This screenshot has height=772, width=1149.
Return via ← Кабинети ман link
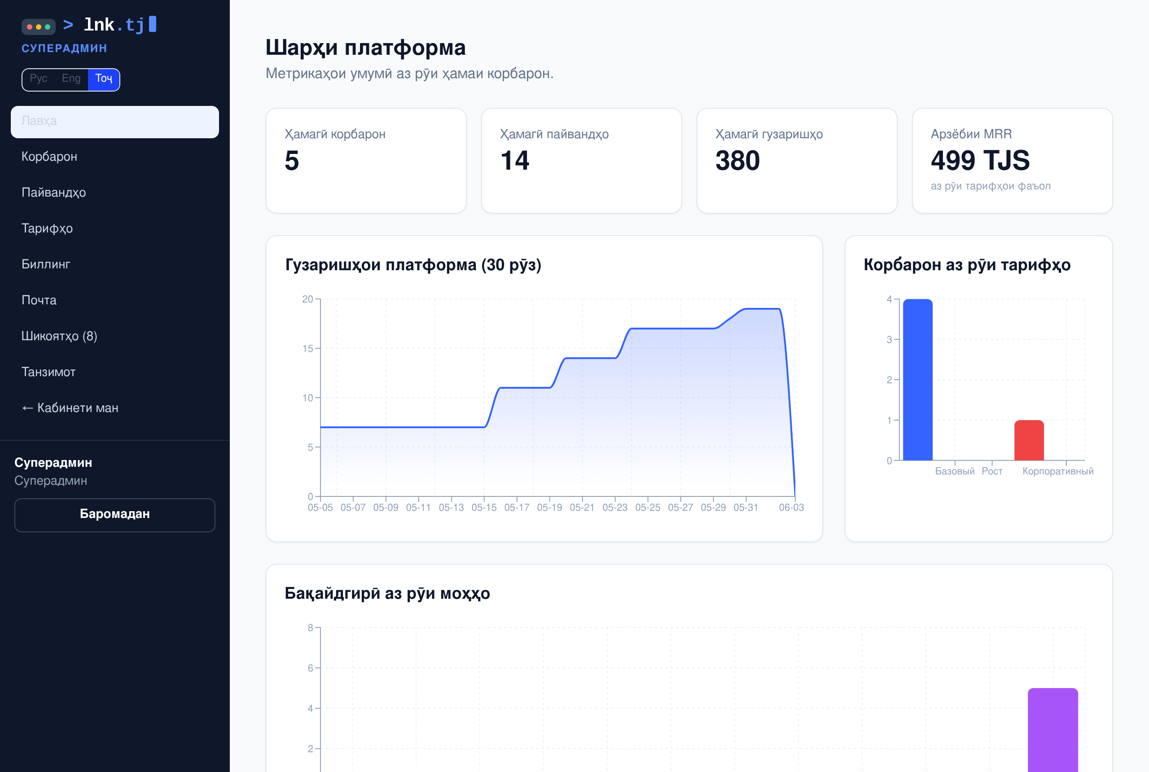pos(115,408)
